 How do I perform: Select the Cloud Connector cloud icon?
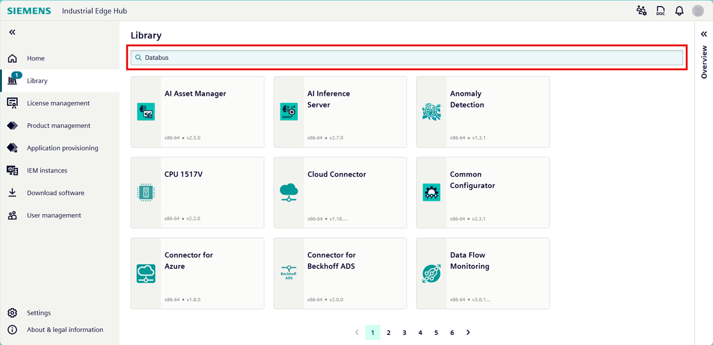coord(288,192)
